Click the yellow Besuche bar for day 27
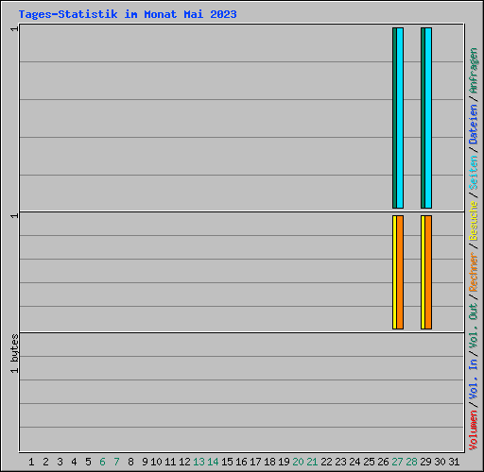Screen dimensions: 484x472 (394, 273)
